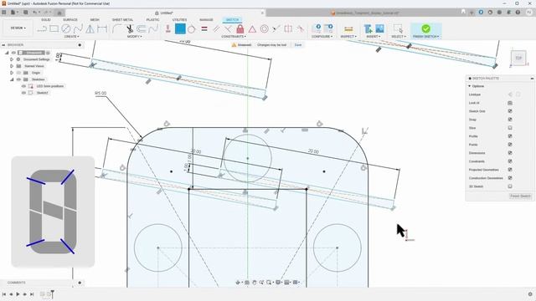Click the Look At icon in Sketch Palette

tap(510, 103)
